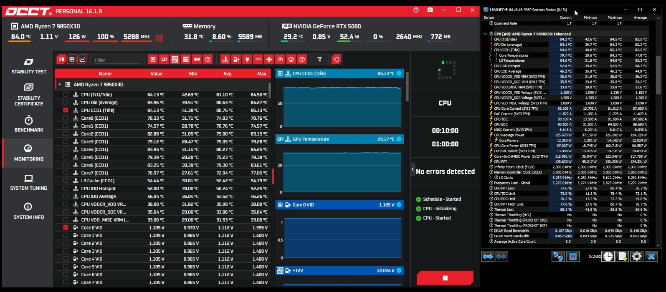Check the CPU (Tctl/Tdie) row checkbox
Viewport: 666px width, 292px height.
(x=66, y=95)
